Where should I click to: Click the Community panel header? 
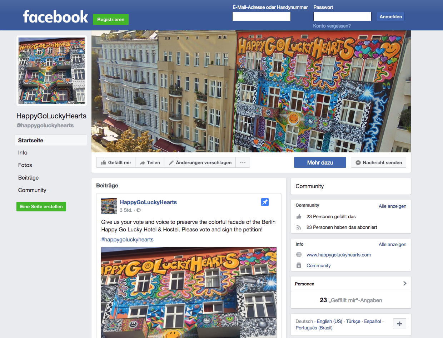[351, 186]
